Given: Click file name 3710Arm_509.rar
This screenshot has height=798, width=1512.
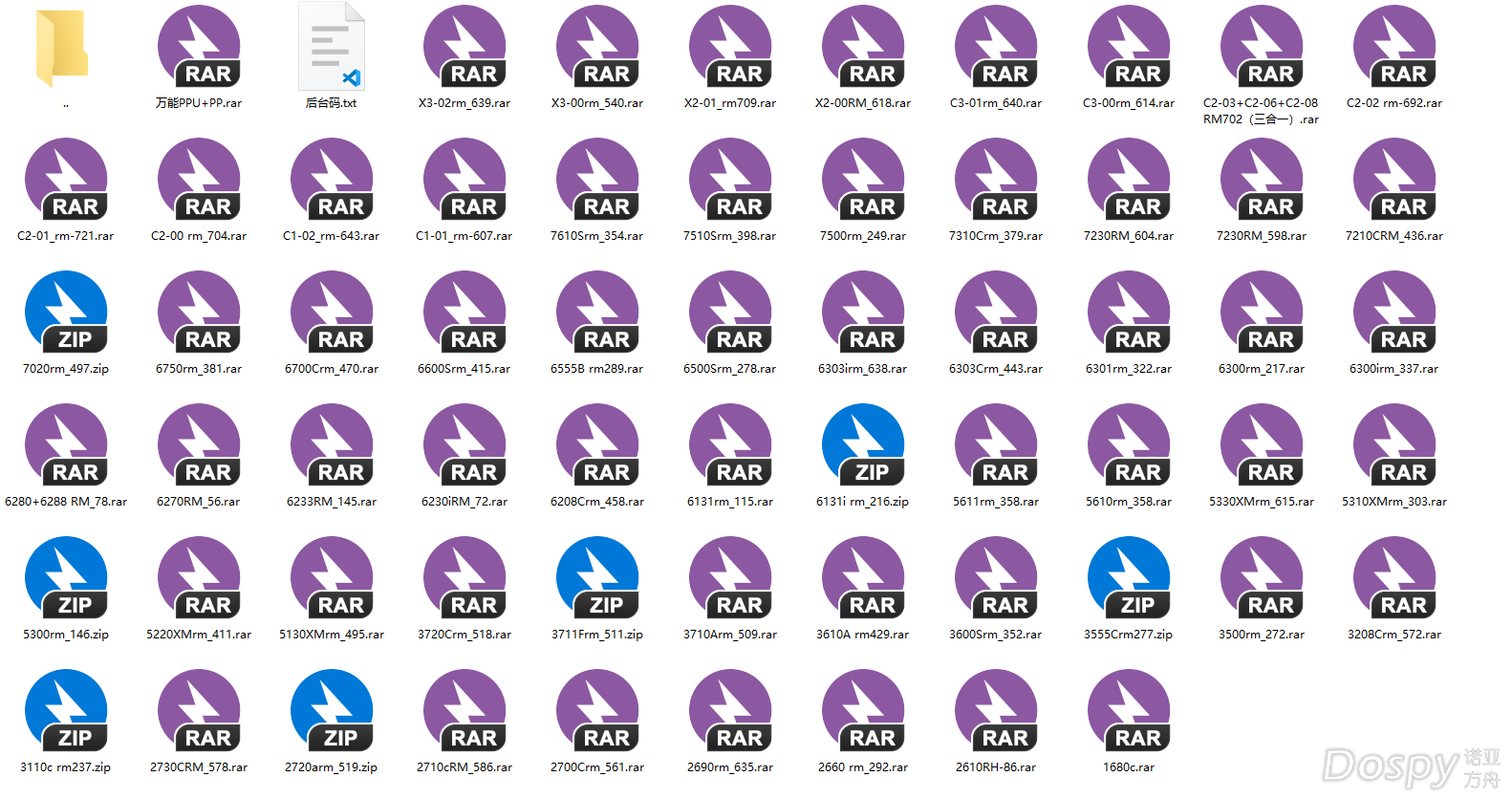Looking at the screenshot, I should 730,635.
